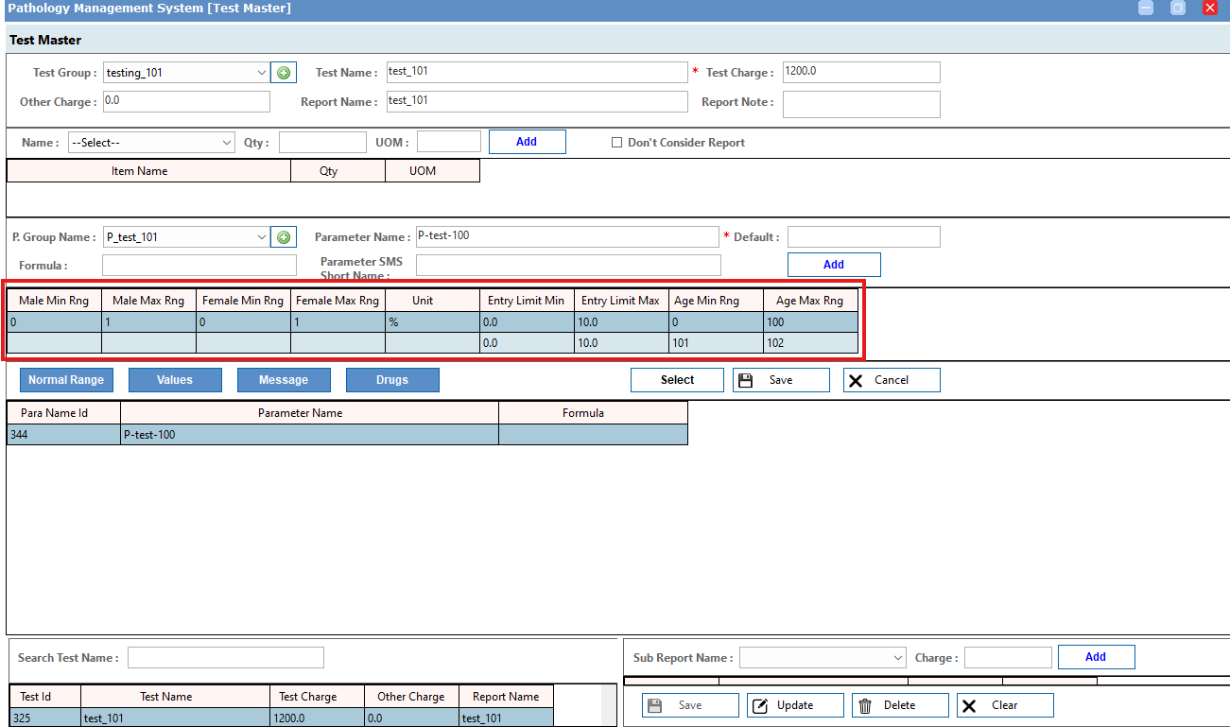The height and width of the screenshot is (727, 1230).
Task: Click the greyed Save button at bottom
Action: tap(690, 705)
